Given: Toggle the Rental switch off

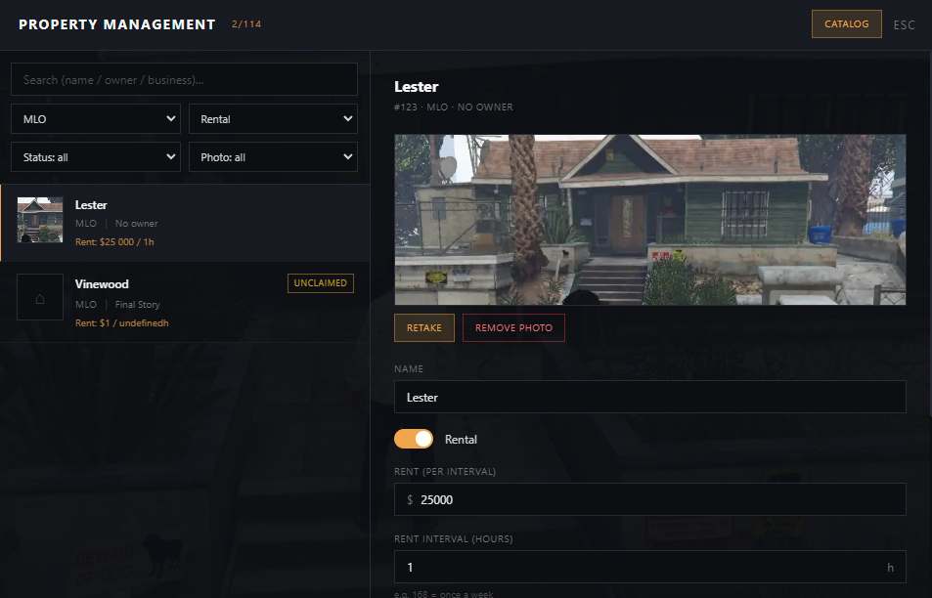Looking at the screenshot, I should [x=414, y=439].
